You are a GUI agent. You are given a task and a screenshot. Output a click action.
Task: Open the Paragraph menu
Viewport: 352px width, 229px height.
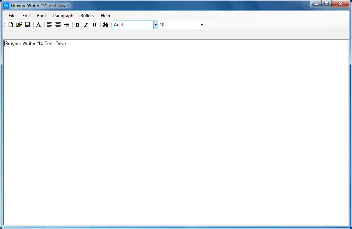tap(63, 16)
